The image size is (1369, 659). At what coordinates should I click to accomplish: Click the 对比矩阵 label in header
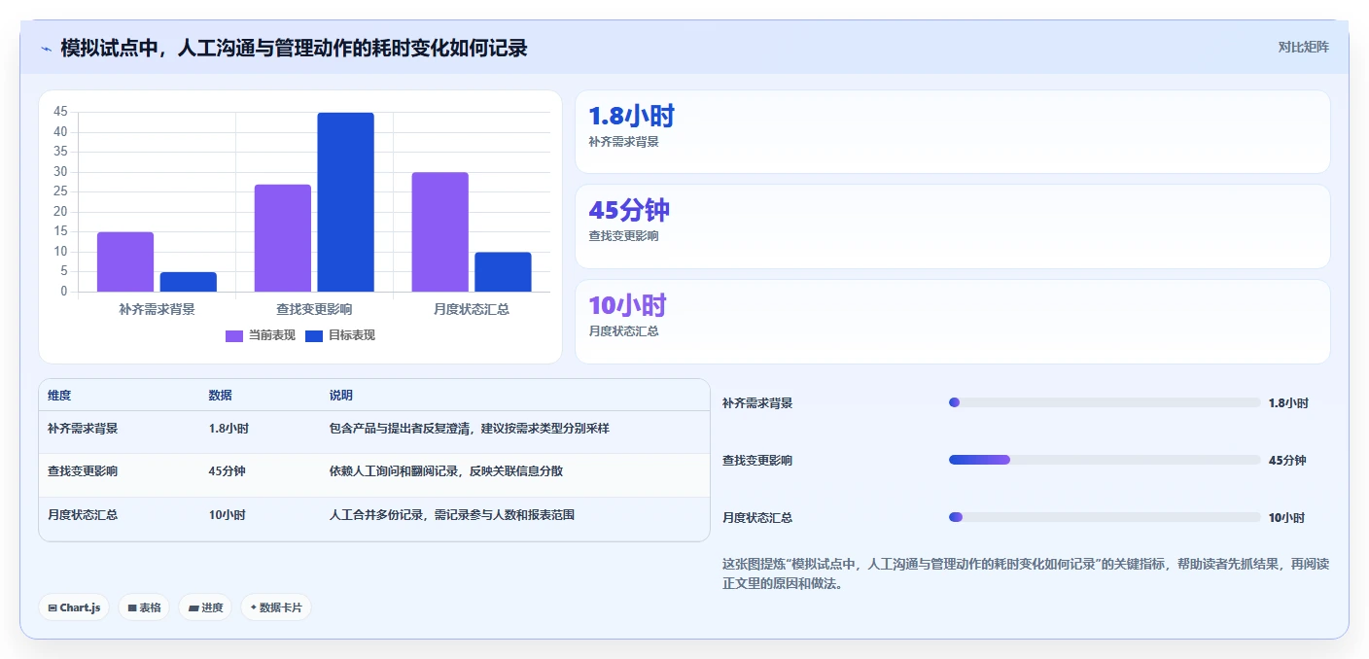tap(1303, 47)
